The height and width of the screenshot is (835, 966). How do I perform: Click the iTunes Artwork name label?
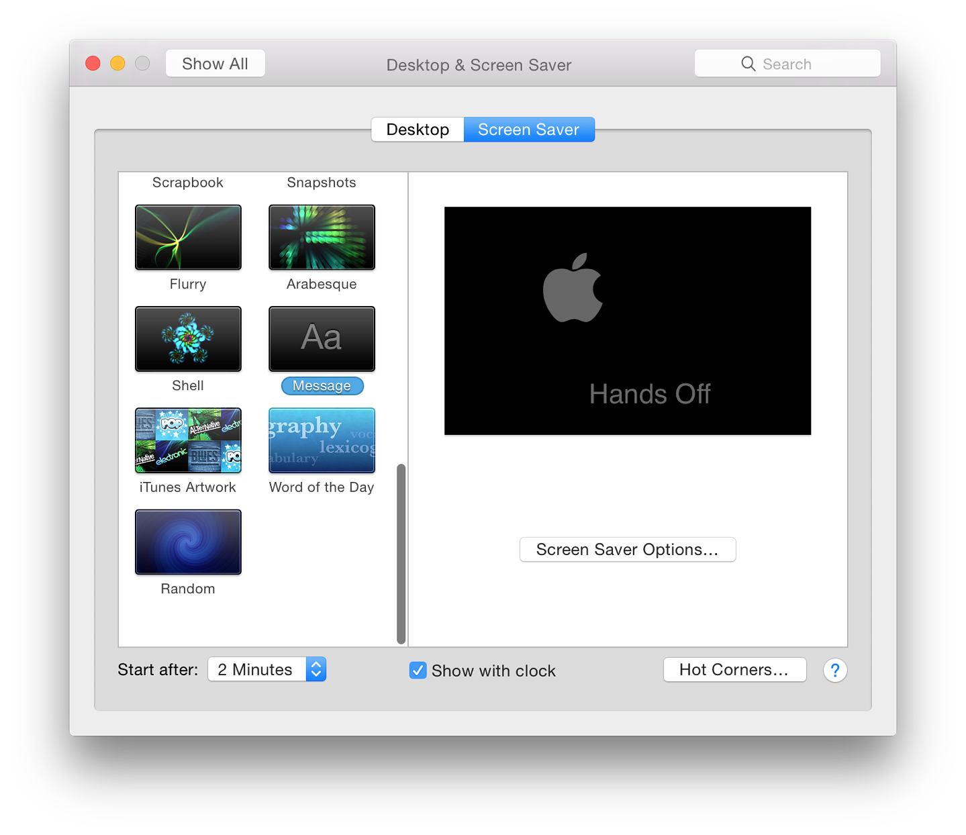point(188,487)
